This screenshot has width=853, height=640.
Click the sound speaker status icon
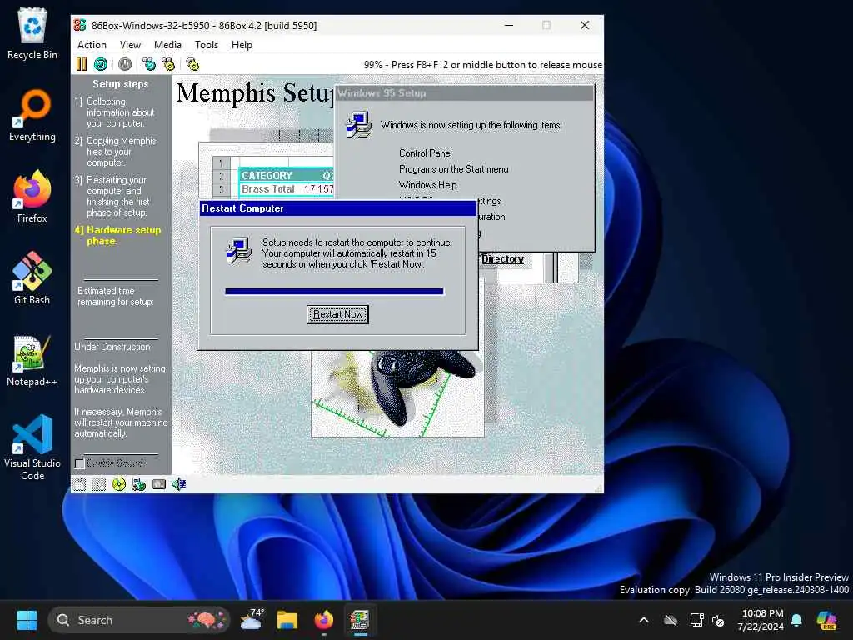(x=179, y=484)
